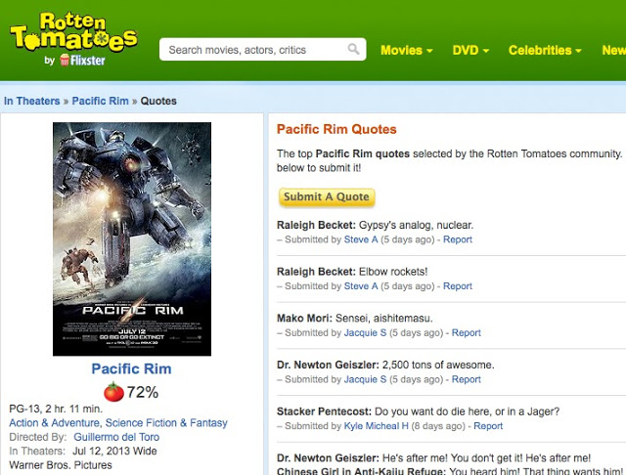Select Pacific Rim breadcrumb link
This screenshot has width=626, height=475.
pos(102,101)
